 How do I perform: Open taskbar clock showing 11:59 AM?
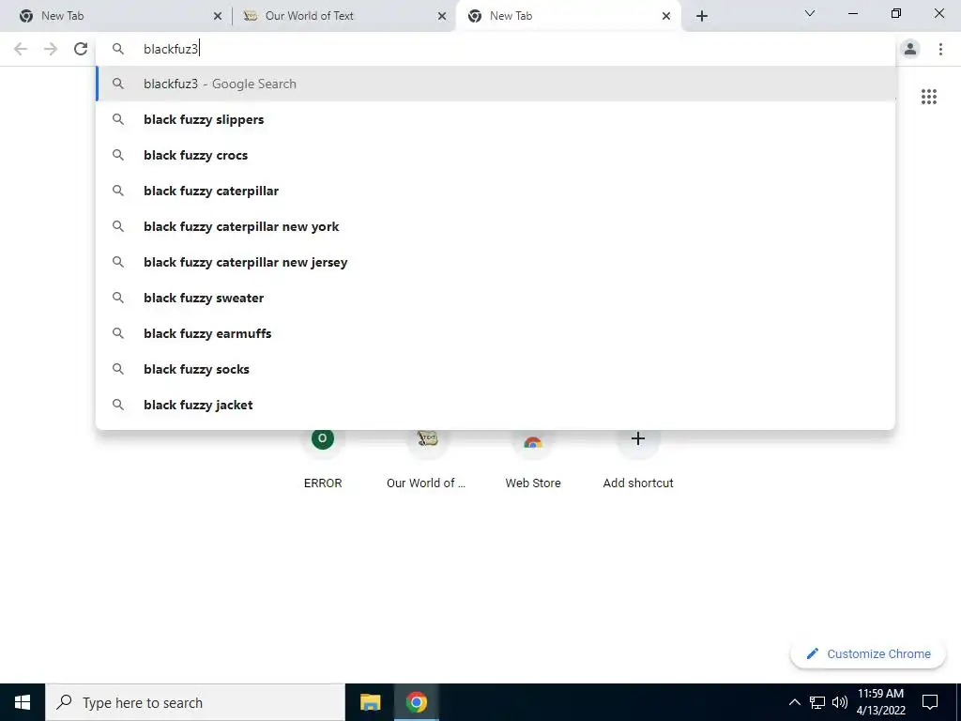pos(880,702)
